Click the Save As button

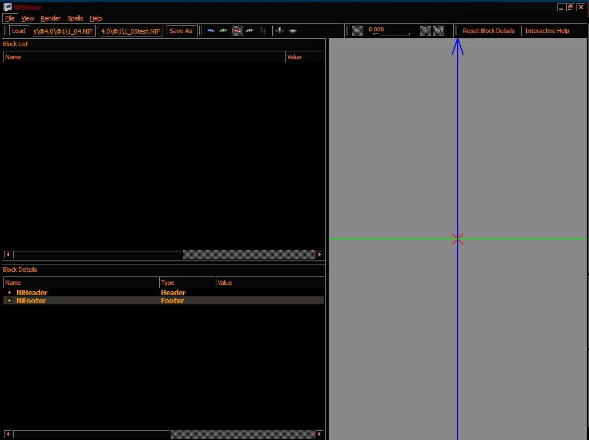[181, 31]
